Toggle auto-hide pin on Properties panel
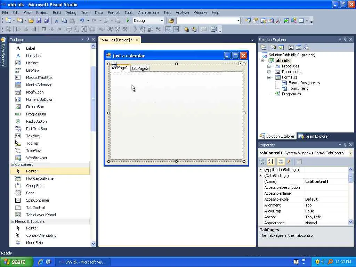This screenshot has width=356, height=267. click(x=345, y=145)
